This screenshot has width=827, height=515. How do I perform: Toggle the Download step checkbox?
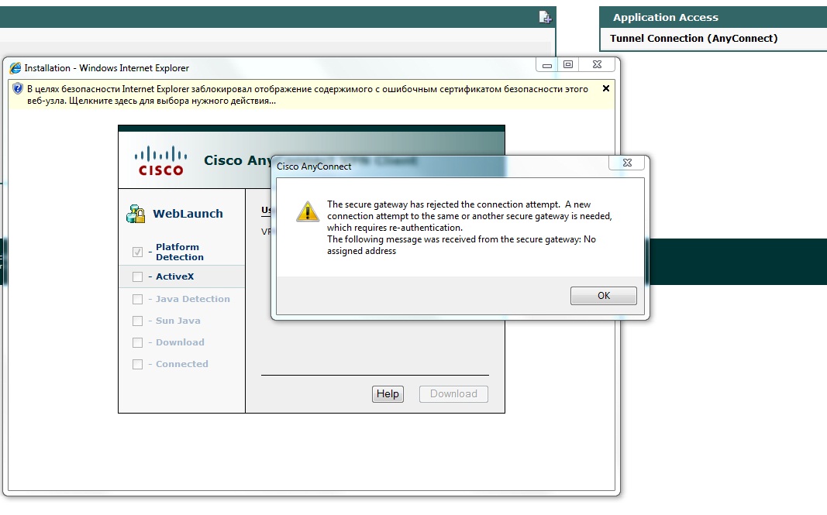pyautogui.click(x=138, y=342)
